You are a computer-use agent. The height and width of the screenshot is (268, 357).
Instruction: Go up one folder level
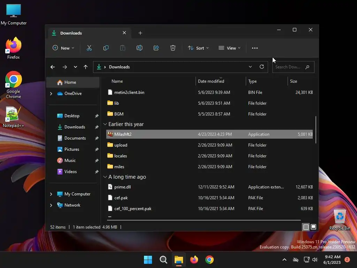tap(86, 67)
